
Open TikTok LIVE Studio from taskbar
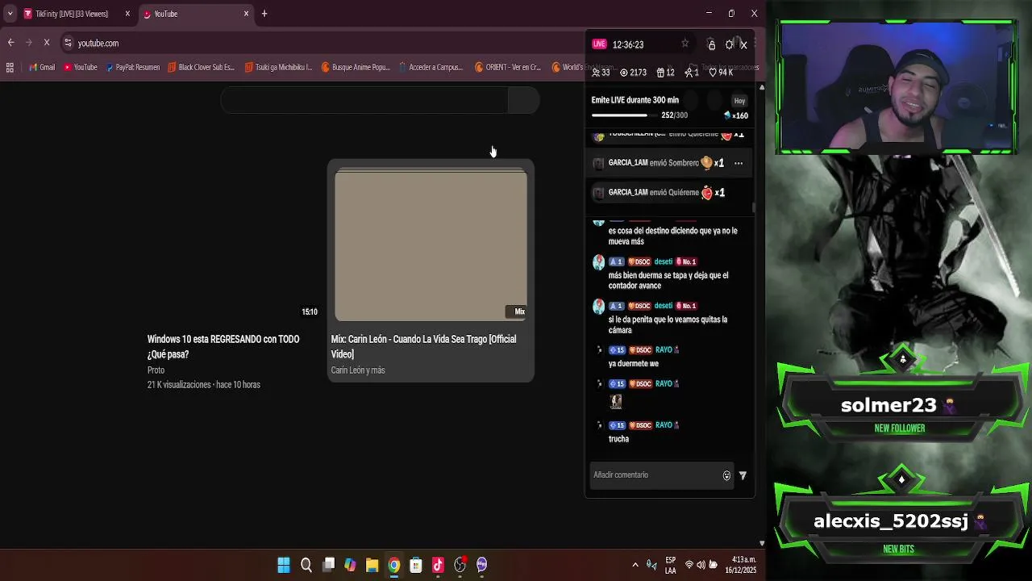pos(438,565)
